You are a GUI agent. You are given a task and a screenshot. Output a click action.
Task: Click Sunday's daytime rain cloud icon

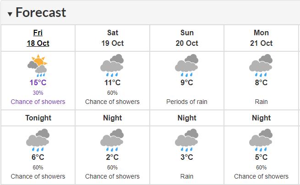(x=187, y=65)
